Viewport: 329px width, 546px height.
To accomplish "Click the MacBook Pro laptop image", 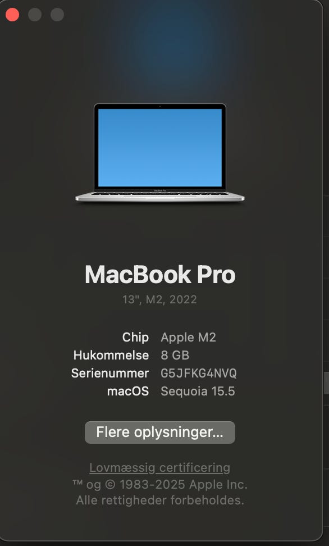I will click(x=160, y=153).
